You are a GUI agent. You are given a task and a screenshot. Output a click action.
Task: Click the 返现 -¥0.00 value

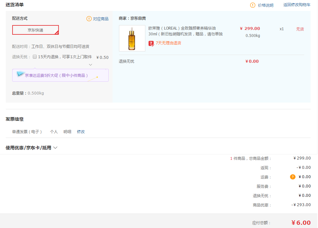pos(304,168)
